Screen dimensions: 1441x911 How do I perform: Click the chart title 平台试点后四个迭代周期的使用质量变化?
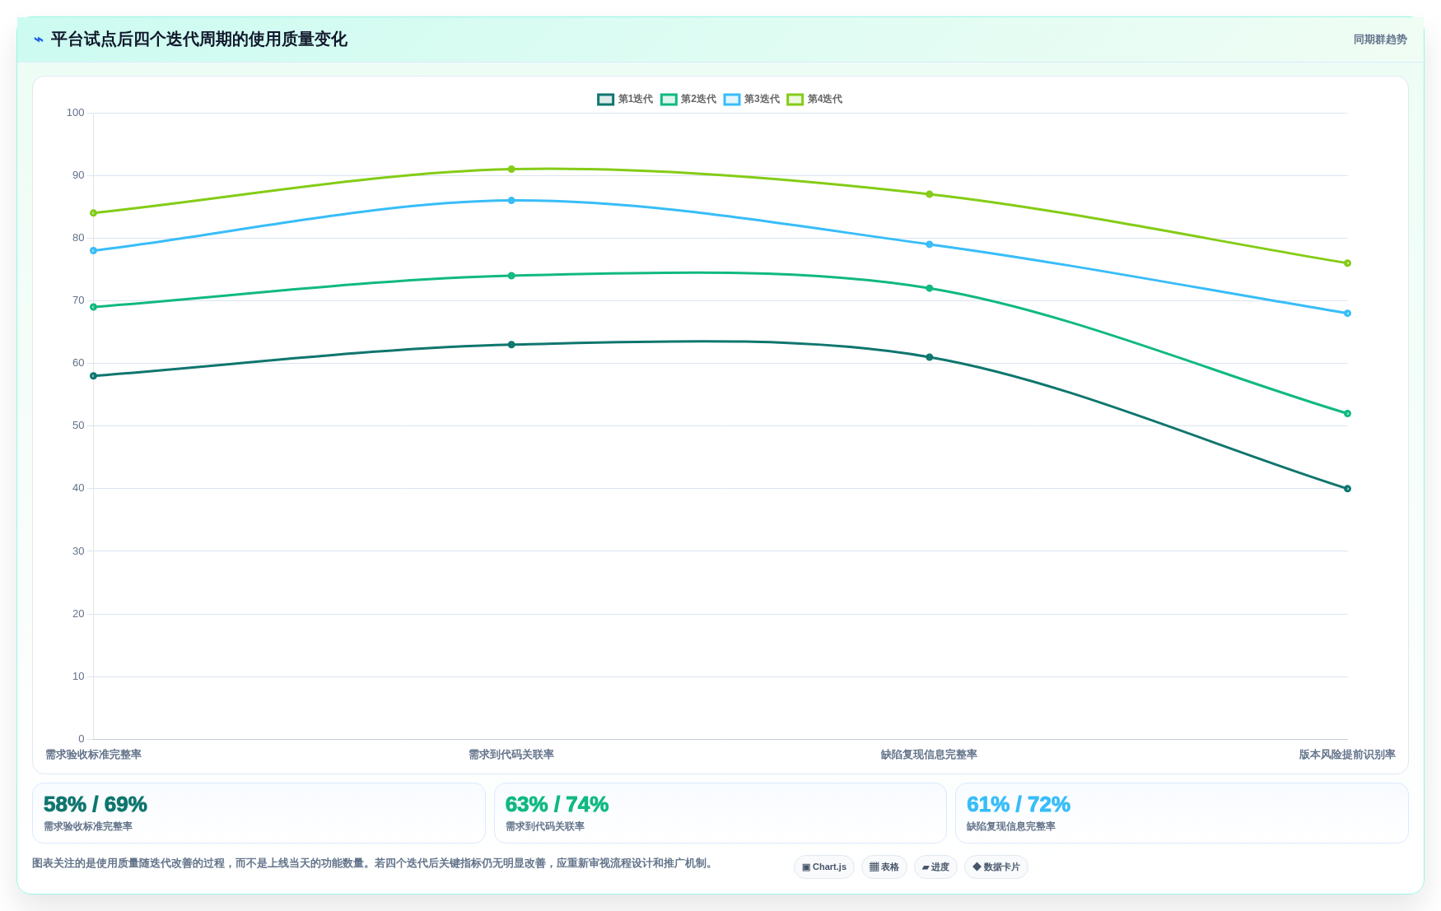[x=199, y=40]
